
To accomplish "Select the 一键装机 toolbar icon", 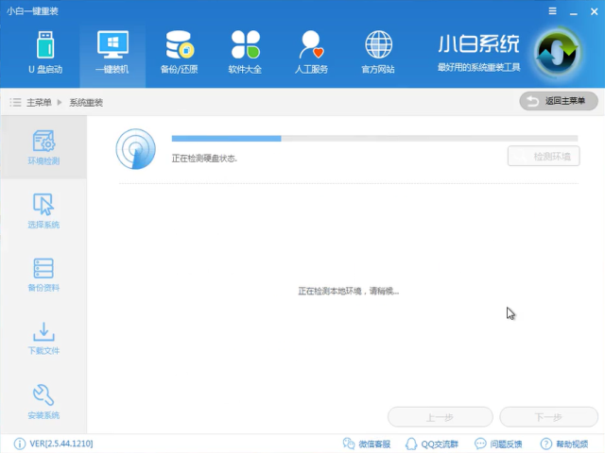I will [112, 52].
